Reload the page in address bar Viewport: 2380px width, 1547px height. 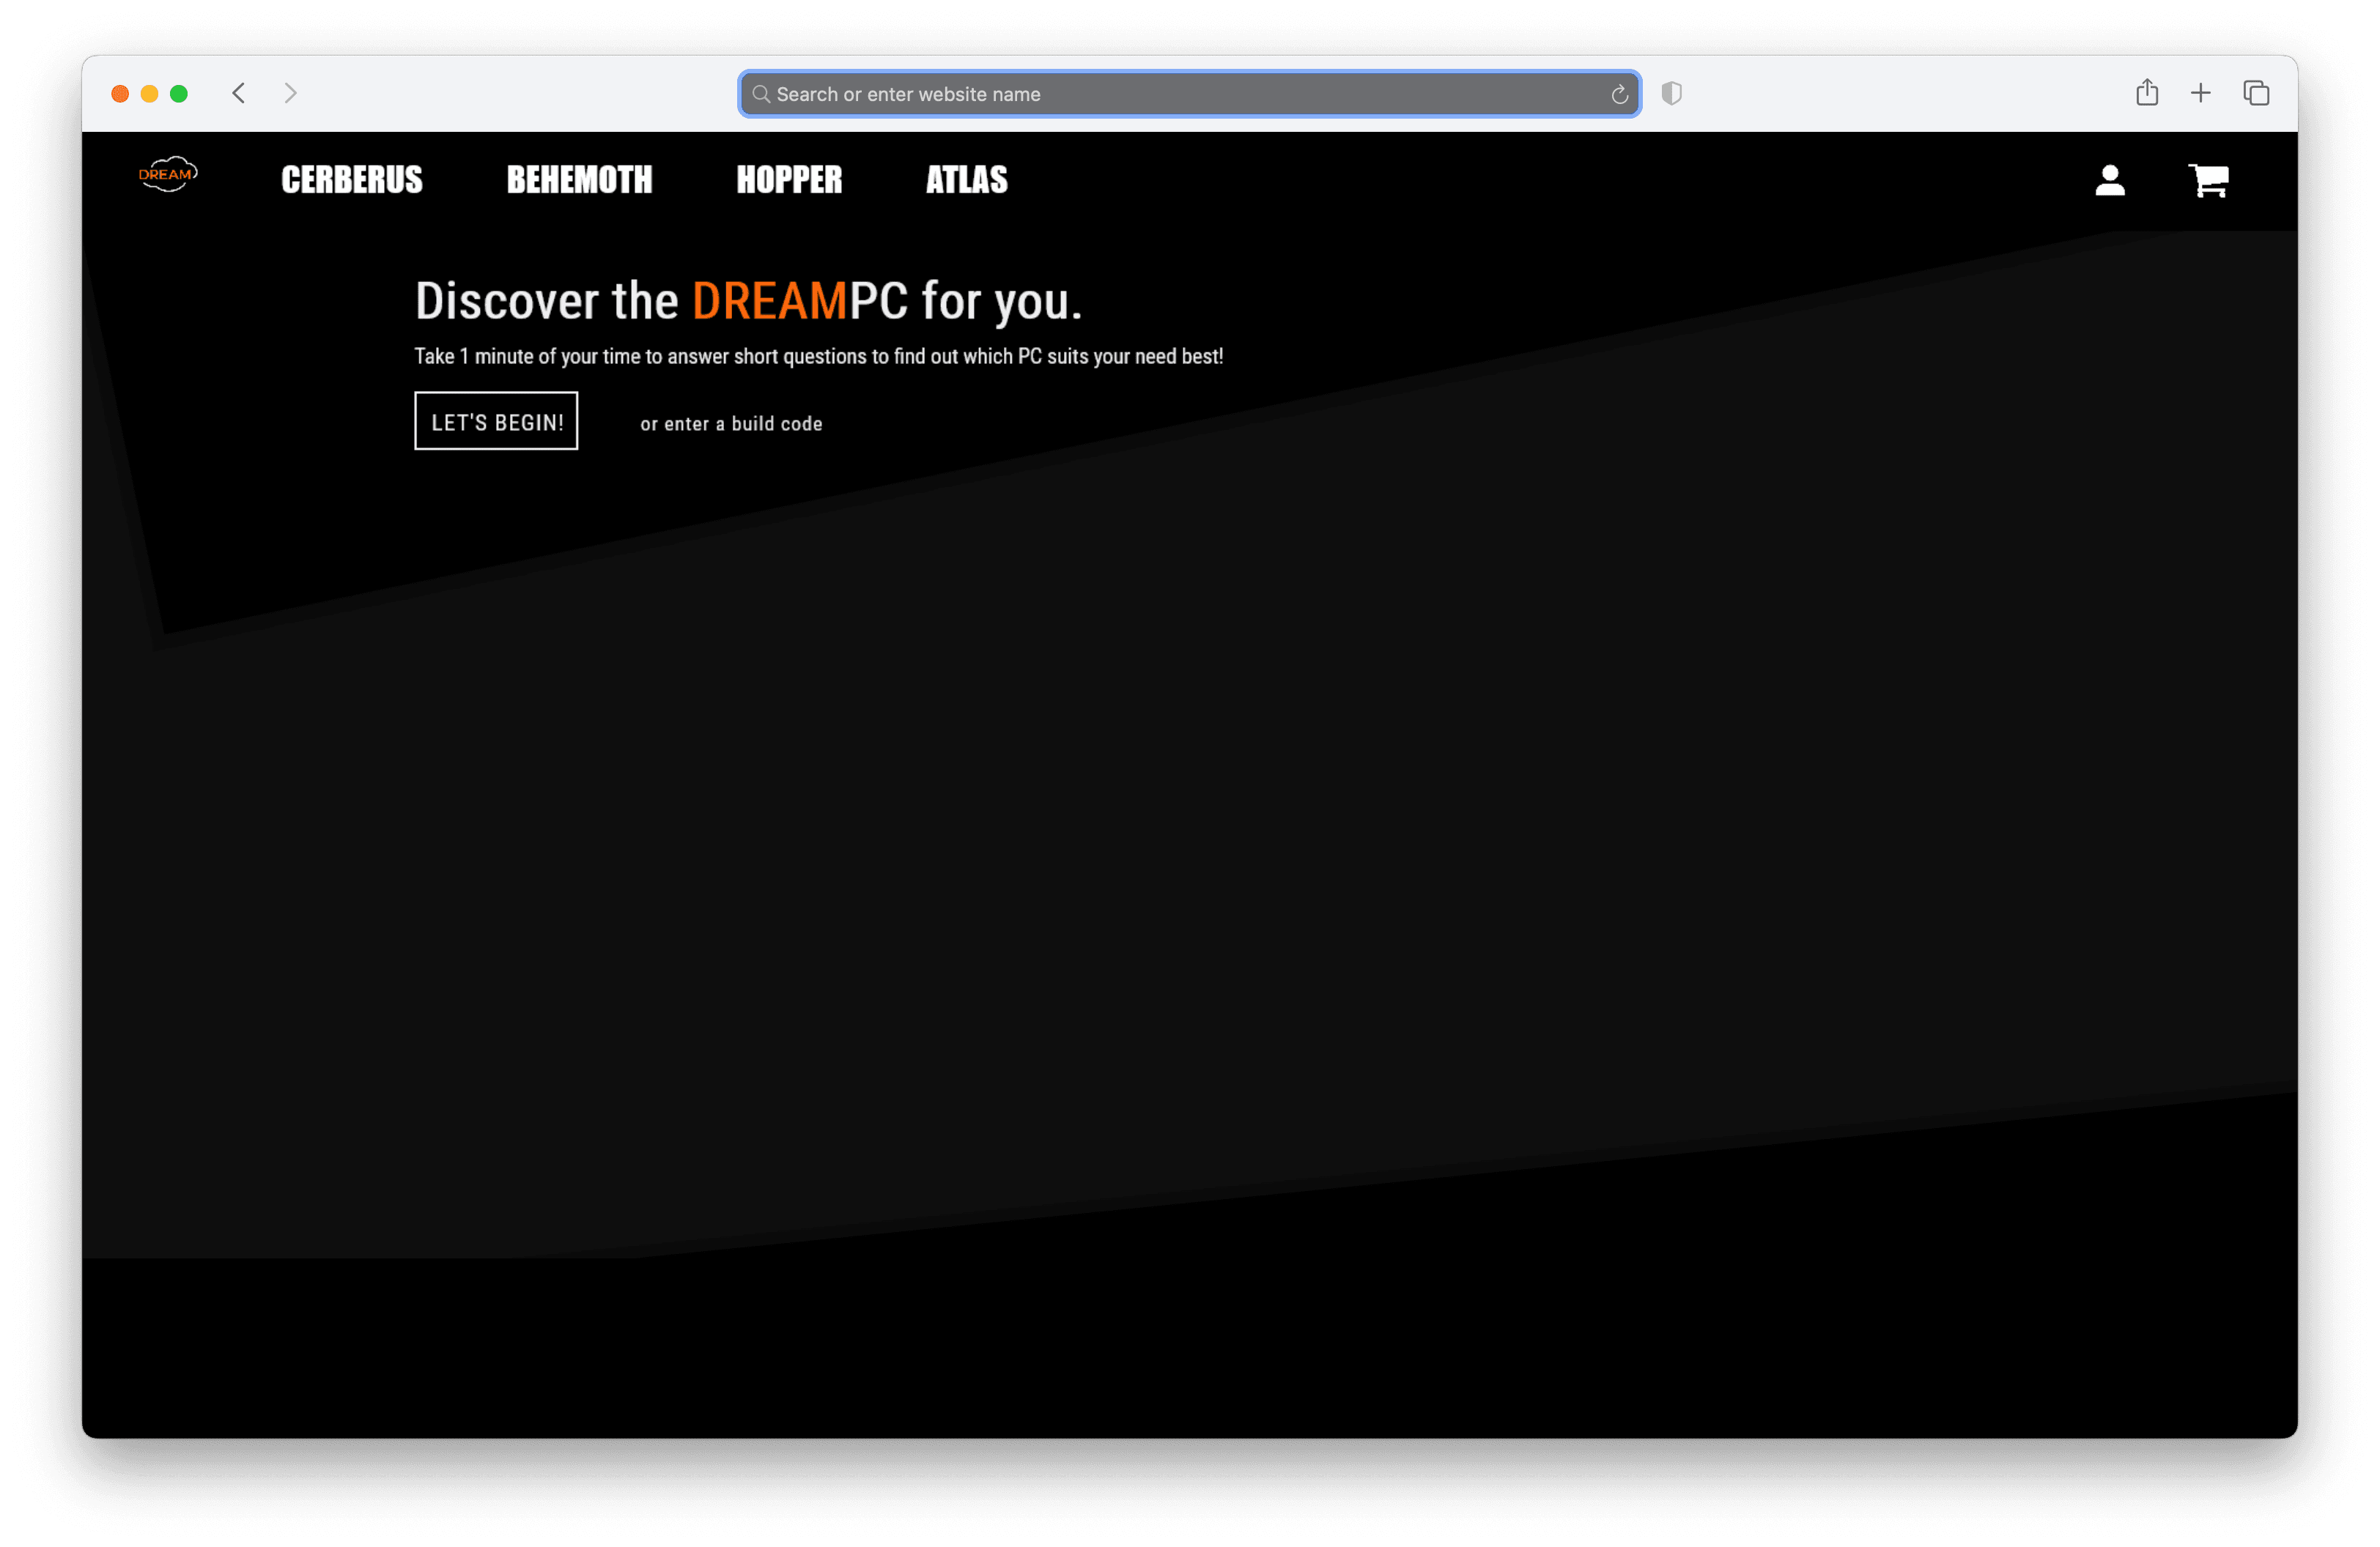pyautogui.click(x=1619, y=95)
